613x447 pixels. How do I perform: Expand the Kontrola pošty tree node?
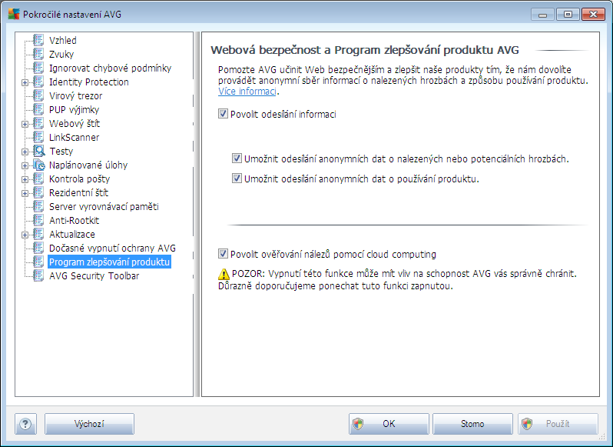tap(25, 180)
